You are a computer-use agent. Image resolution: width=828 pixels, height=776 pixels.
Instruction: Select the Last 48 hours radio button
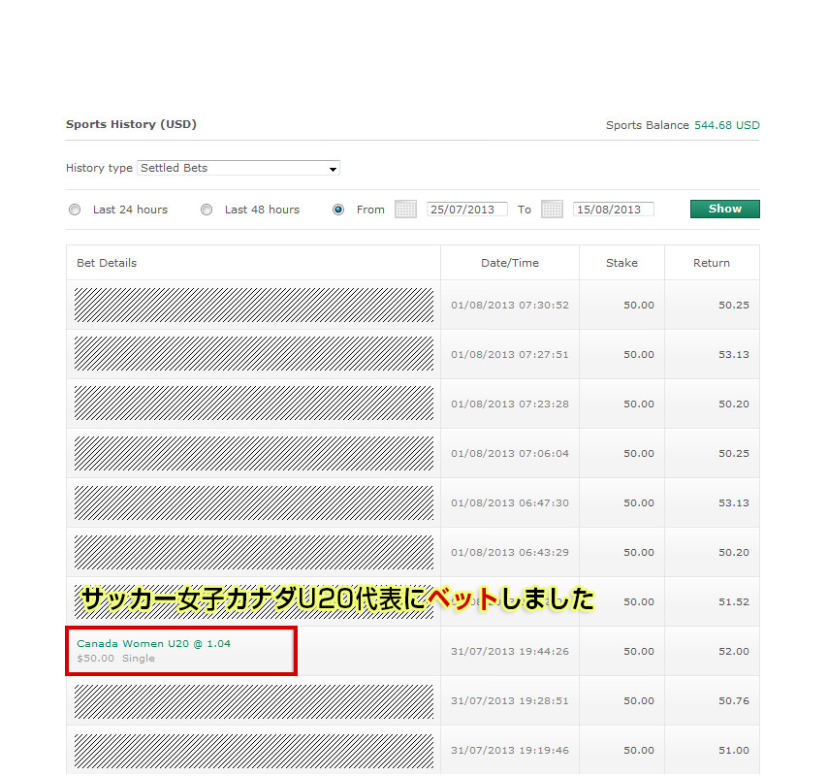pos(207,210)
